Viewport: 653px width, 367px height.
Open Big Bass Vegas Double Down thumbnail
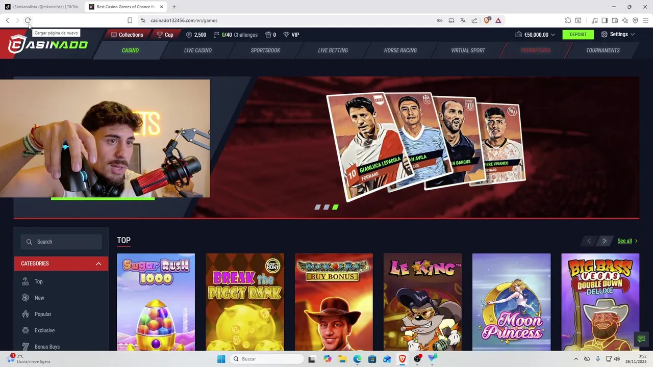(x=600, y=302)
